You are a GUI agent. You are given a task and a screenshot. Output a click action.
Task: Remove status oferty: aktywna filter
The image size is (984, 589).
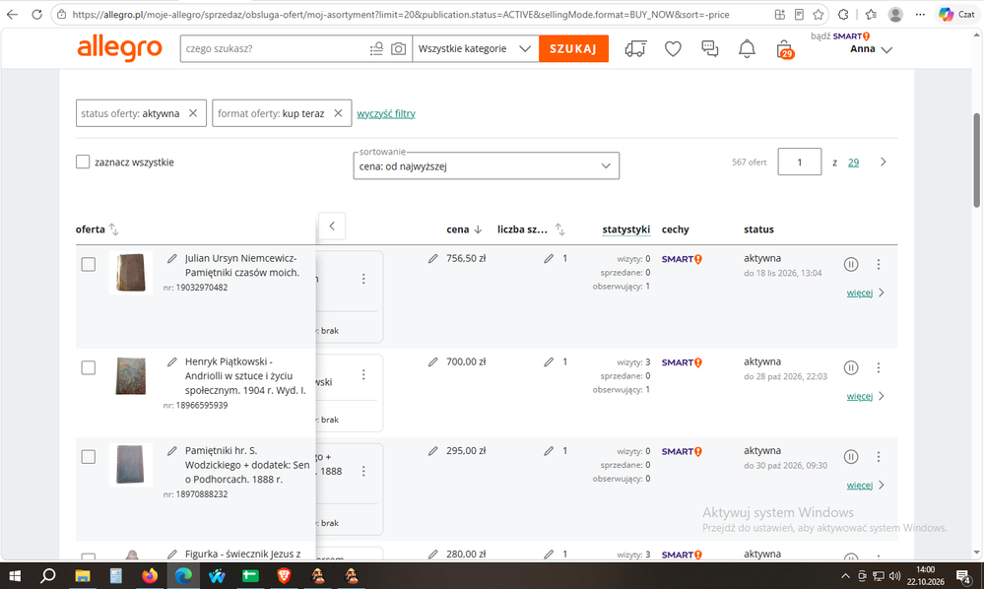(x=193, y=113)
